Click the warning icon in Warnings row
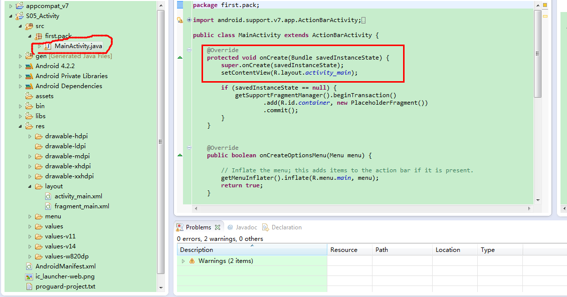Image resolution: width=567 pixels, height=297 pixels. 192,261
